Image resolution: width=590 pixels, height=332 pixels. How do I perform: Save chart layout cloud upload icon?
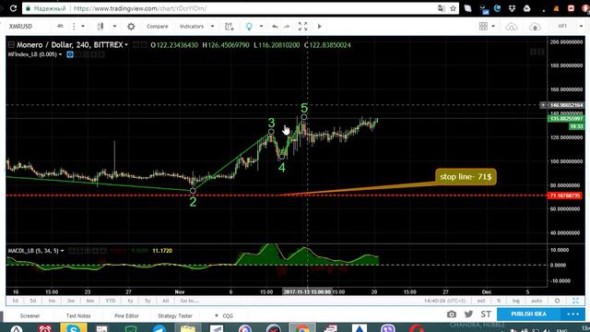[535, 27]
